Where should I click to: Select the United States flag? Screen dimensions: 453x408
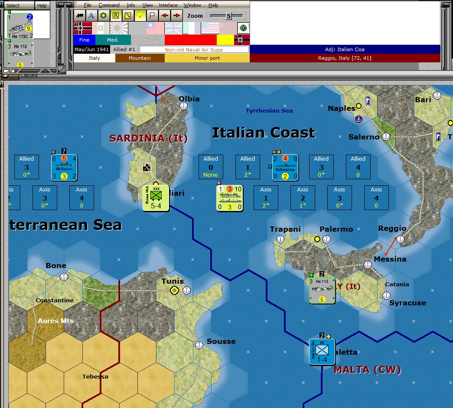click(210, 28)
